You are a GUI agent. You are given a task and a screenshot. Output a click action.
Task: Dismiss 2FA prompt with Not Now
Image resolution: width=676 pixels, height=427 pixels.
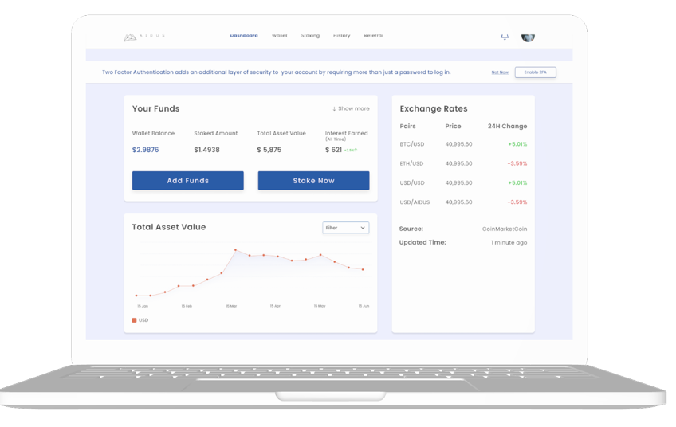click(x=500, y=72)
